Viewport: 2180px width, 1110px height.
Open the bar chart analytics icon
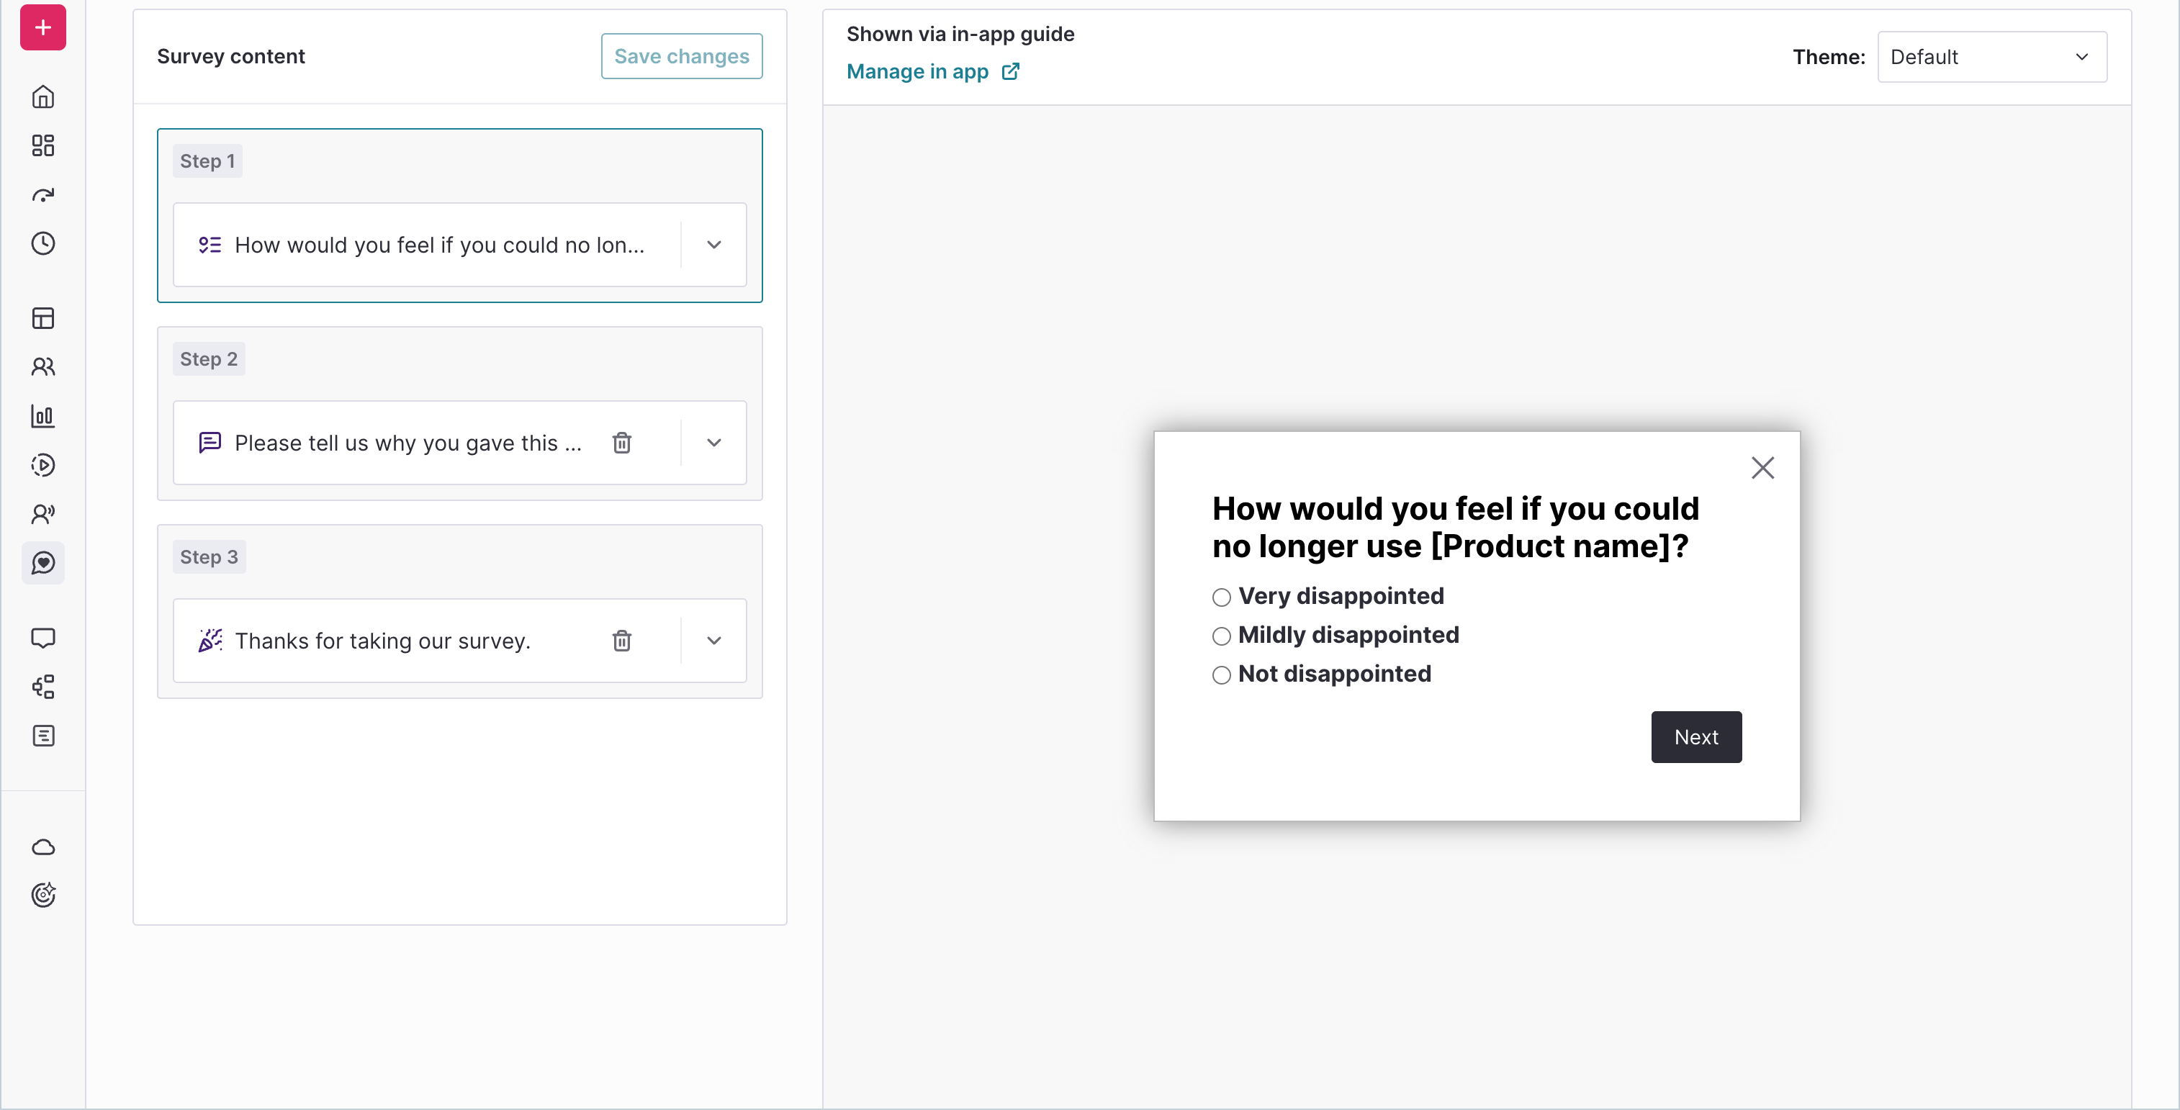point(43,416)
